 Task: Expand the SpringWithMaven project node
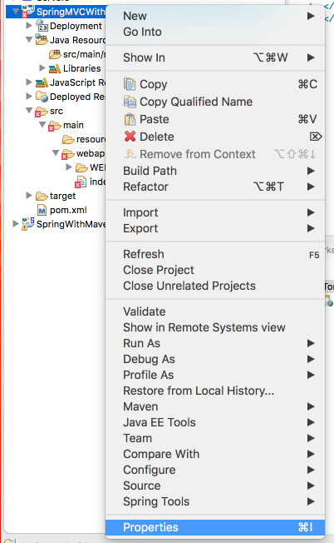tap(16, 224)
